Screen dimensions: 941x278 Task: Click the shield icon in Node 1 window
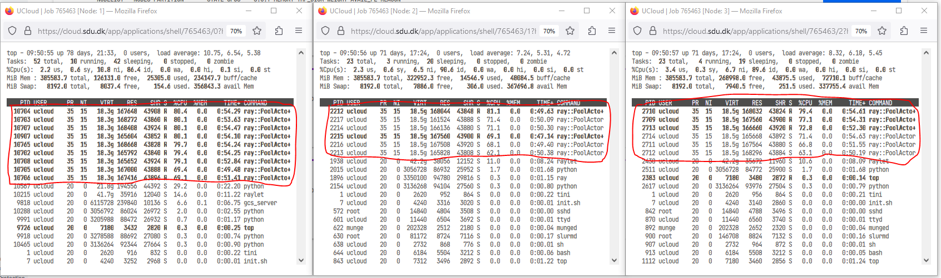coord(12,31)
